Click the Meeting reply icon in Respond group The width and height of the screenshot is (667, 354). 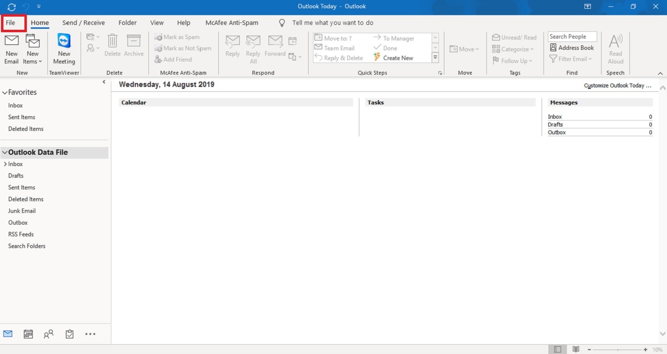[292, 41]
